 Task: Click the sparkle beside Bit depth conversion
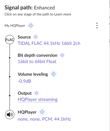[62, 55]
